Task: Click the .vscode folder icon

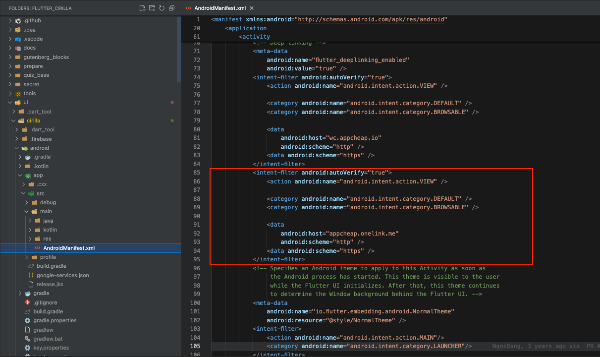Action: (x=18, y=39)
